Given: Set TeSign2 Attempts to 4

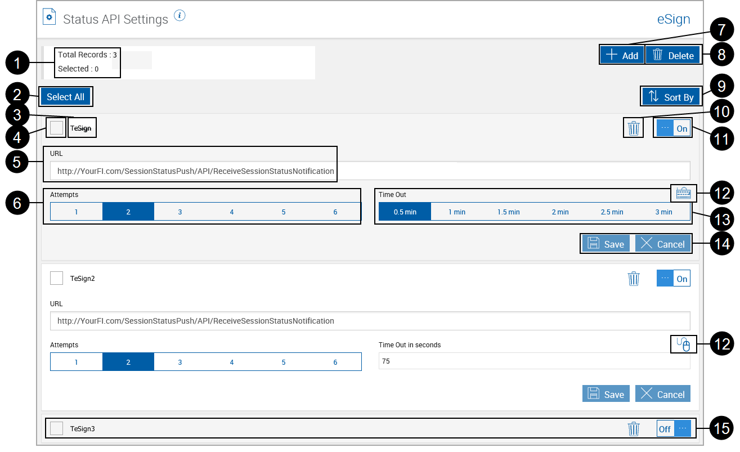Looking at the screenshot, I should point(232,362).
